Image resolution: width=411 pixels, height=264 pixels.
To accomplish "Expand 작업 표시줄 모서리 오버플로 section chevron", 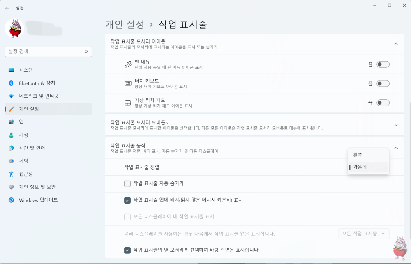I will [x=396, y=125].
